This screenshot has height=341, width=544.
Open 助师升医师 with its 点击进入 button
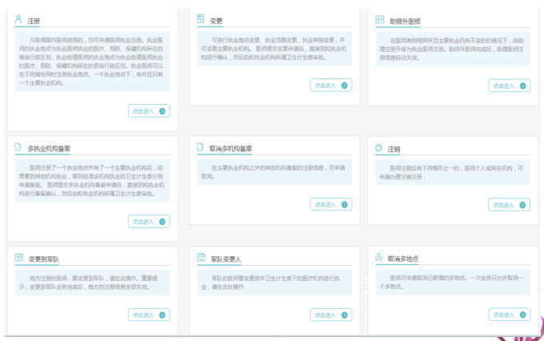tap(509, 85)
